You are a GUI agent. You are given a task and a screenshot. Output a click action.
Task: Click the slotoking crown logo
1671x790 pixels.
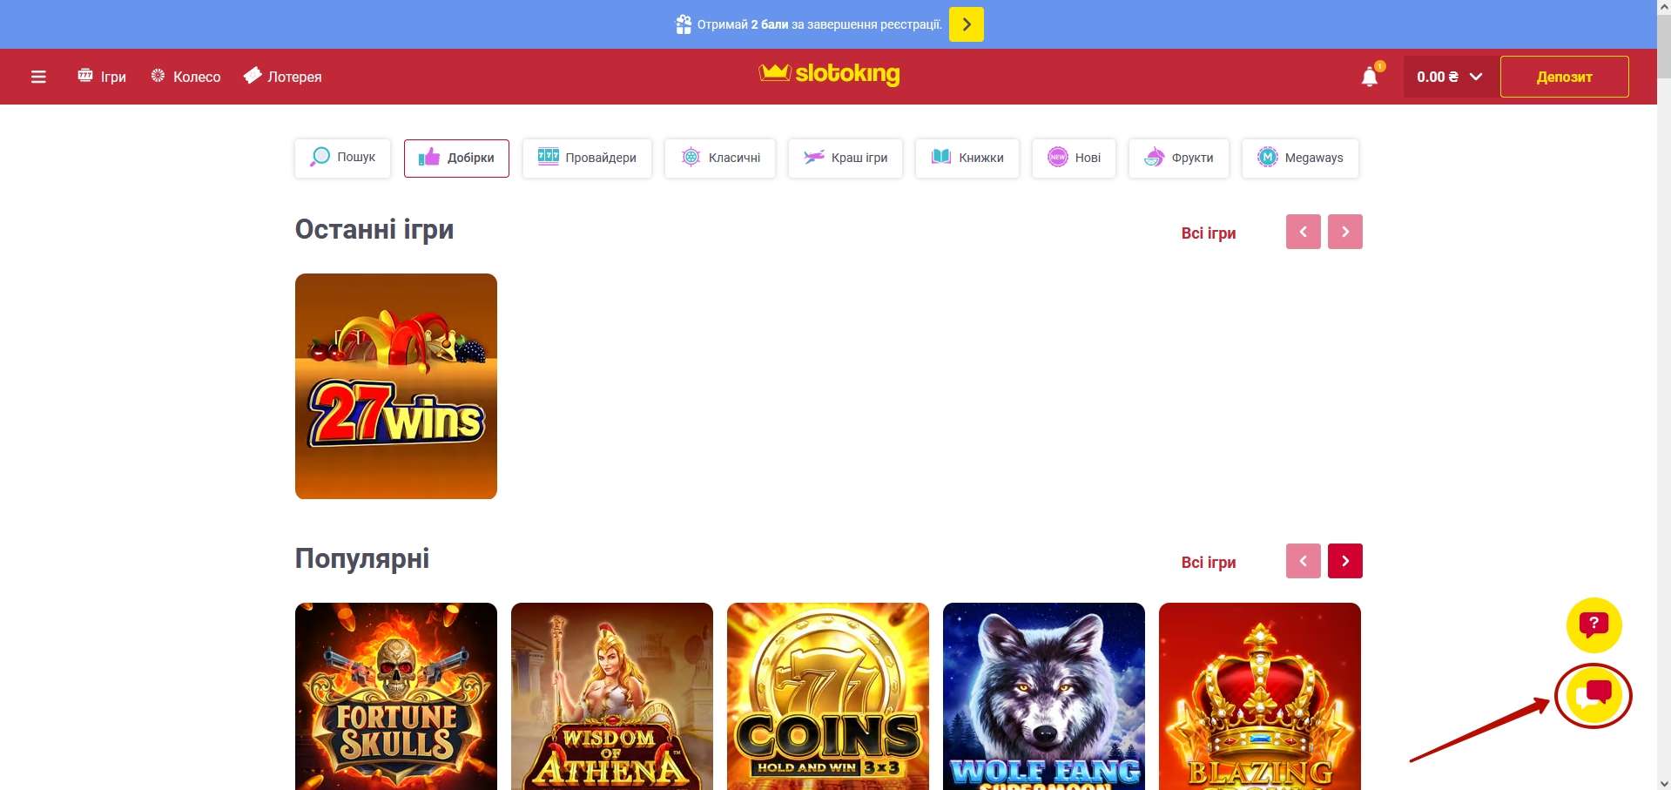click(x=829, y=74)
